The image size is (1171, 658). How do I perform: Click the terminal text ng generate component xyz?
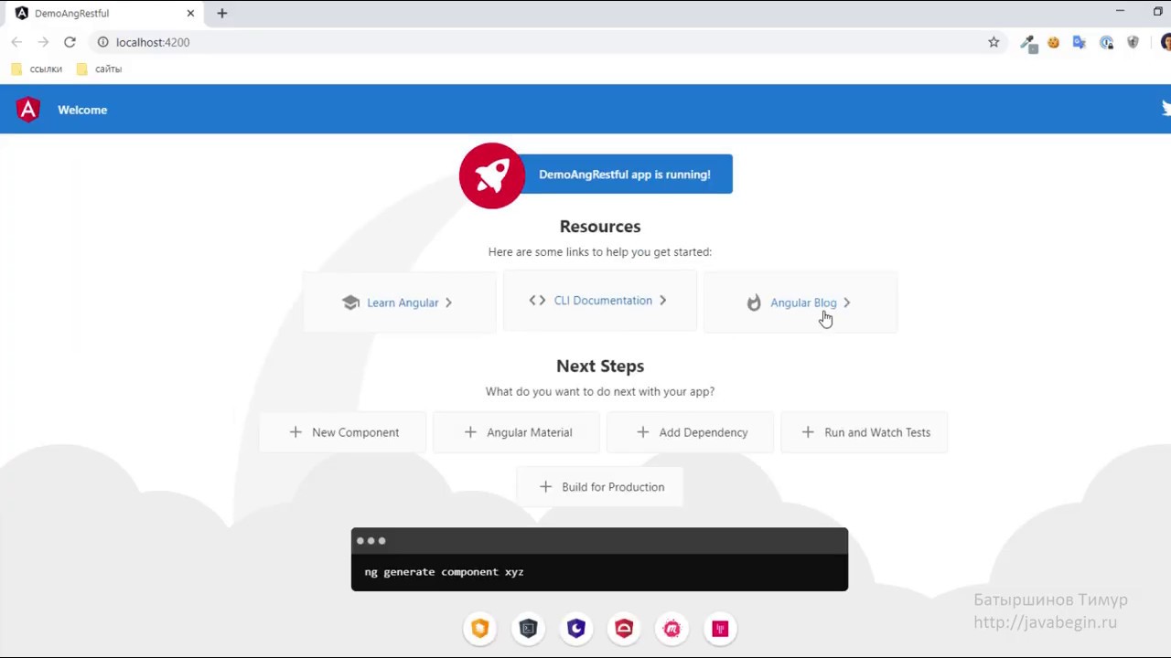444,572
